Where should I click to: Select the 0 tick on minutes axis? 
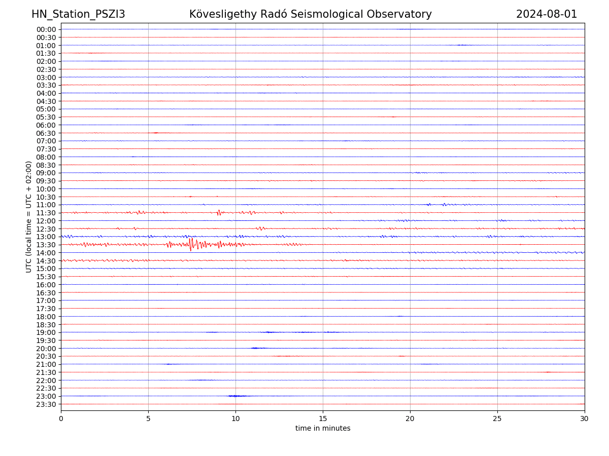tap(61, 419)
